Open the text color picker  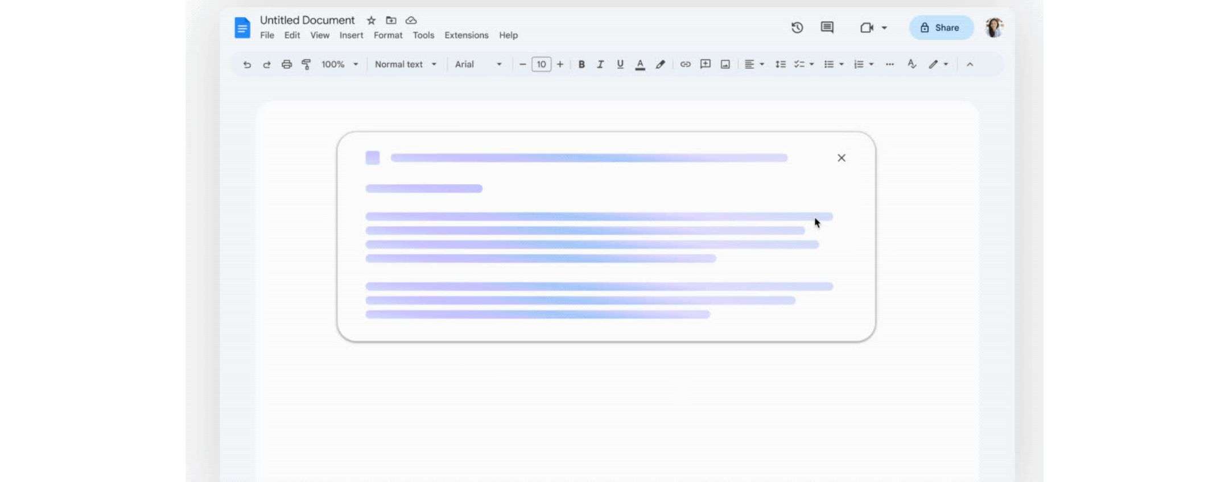pyautogui.click(x=640, y=64)
